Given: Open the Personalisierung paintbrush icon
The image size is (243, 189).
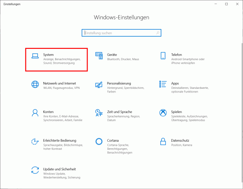Looking at the screenshot, I should tap(99, 85).
